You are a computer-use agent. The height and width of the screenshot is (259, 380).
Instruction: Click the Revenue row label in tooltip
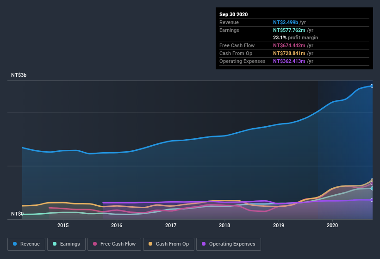click(x=229, y=22)
